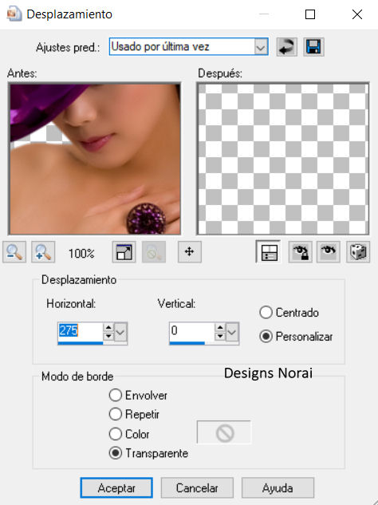The height and width of the screenshot is (505, 378).
Task: Click the proof eye icon
Action: point(328,252)
